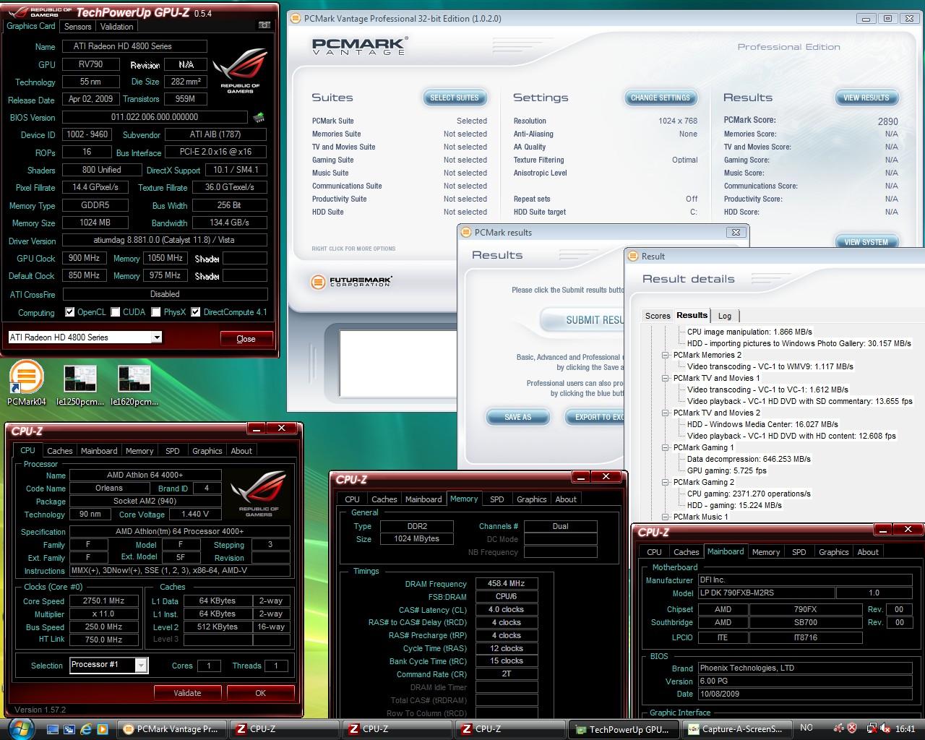
Task: Click the Windows Start orb
Action: [x=20, y=728]
